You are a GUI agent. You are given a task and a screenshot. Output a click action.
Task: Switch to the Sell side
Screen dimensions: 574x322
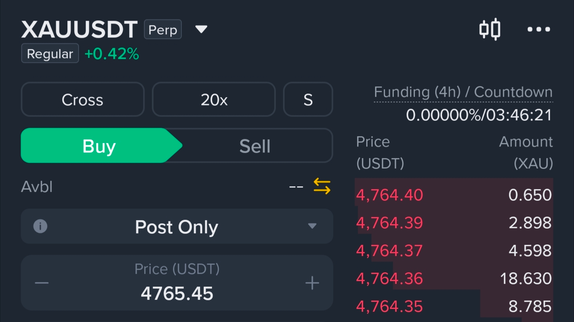[255, 146]
